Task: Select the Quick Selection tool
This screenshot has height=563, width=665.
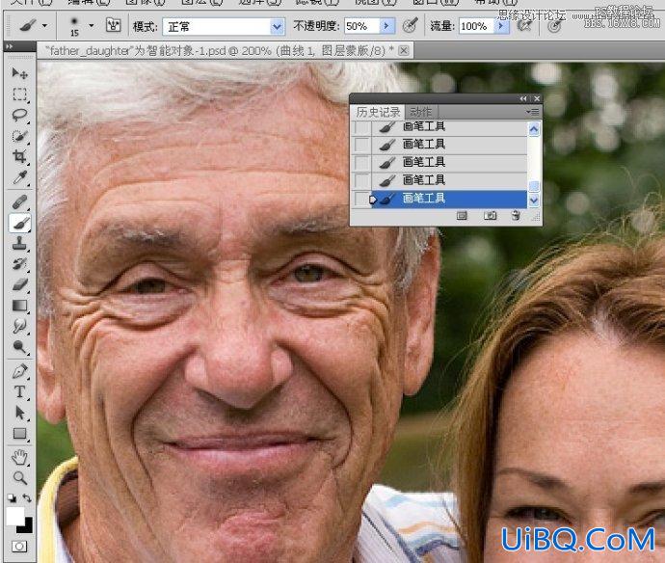Action: pos(19,136)
